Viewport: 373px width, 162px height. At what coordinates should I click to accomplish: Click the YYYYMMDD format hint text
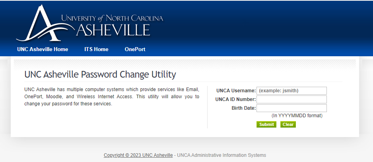pos(297,116)
